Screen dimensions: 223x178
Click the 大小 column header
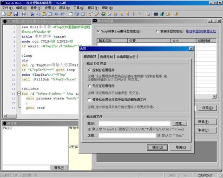point(184,41)
